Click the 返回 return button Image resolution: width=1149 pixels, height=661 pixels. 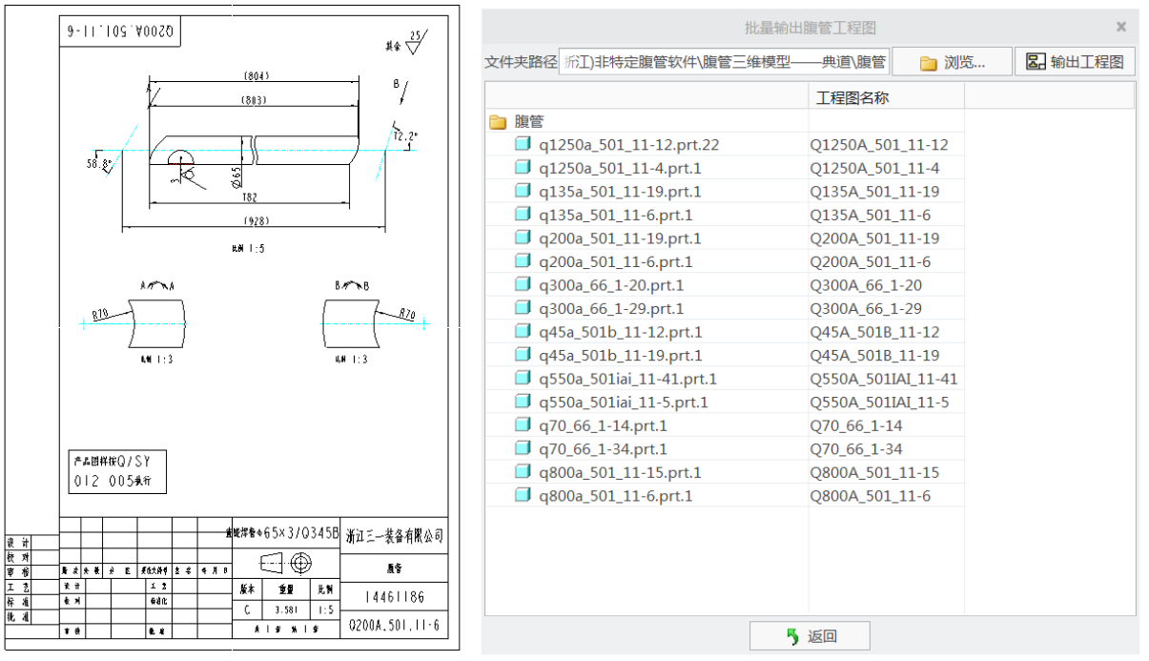[810, 636]
